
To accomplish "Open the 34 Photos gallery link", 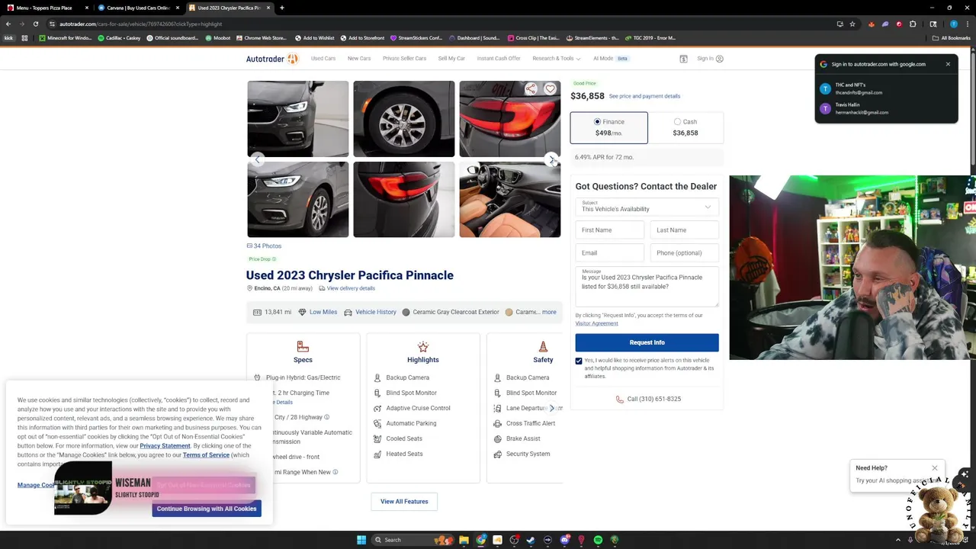I will [x=265, y=246].
